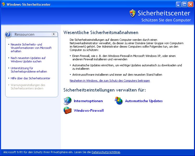Close the Windows-Sicherheitscenter window
Screen dimensions: 195x156
click(x=191, y=4)
